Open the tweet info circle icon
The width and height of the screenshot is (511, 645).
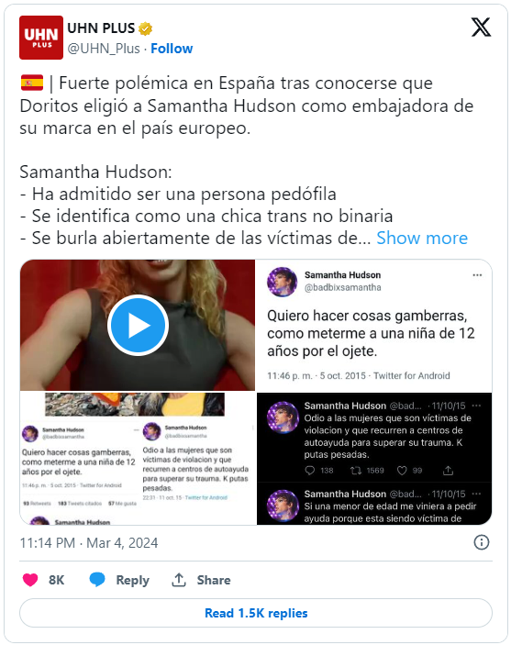coord(482,542)
